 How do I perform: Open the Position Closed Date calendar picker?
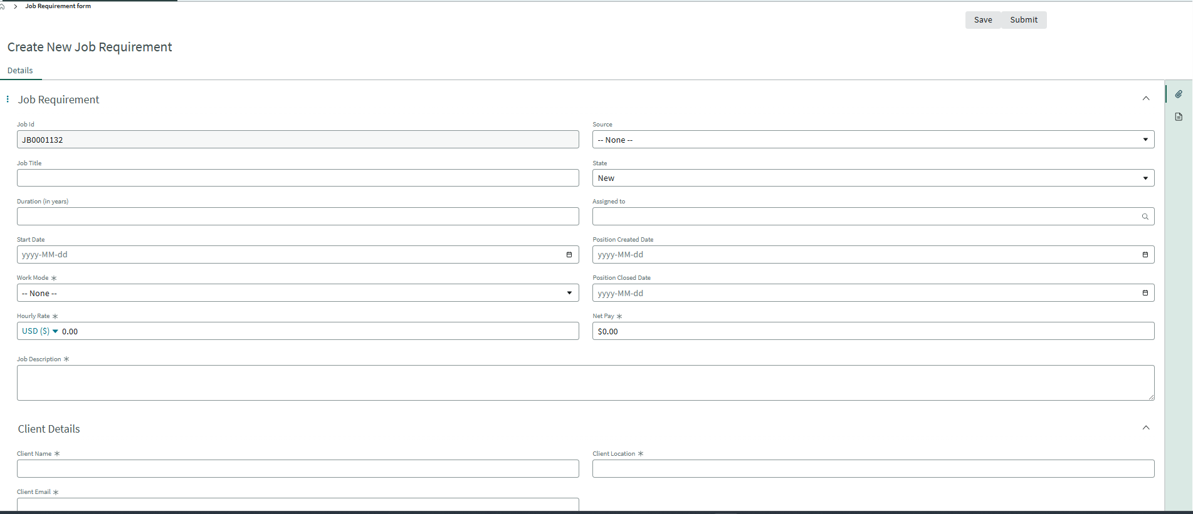pos(1145,293)
